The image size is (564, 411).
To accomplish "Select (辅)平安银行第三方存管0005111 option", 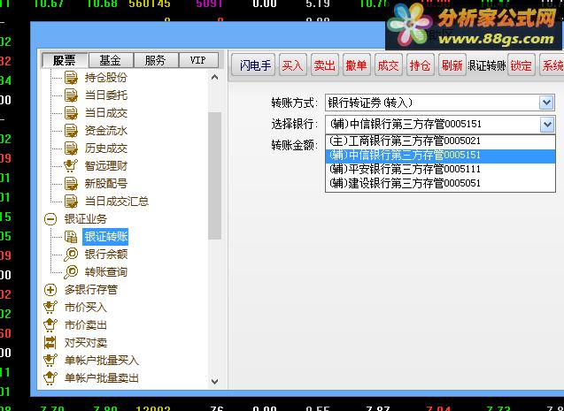I will point(440,169).
